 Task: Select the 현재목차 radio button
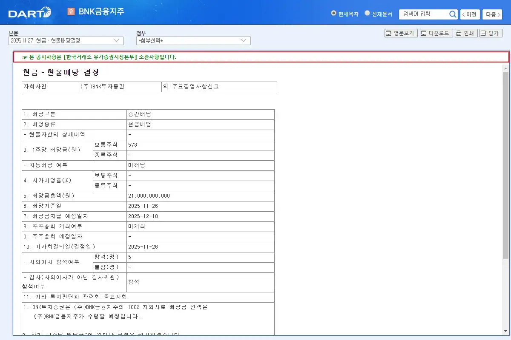coord(333,13)
